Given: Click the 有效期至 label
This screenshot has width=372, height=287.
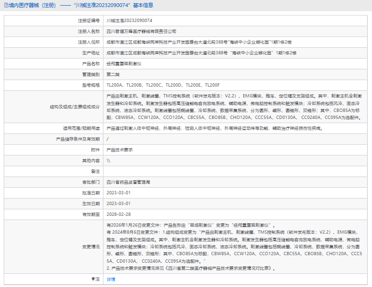Looking at the screenshot, I should 91,214.
